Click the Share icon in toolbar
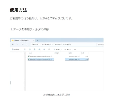This screenshot has height=97, width=117. pos(44,50)
